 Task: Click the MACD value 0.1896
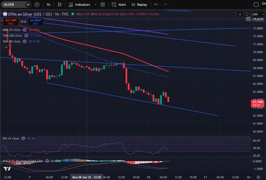tap(56, 161)
